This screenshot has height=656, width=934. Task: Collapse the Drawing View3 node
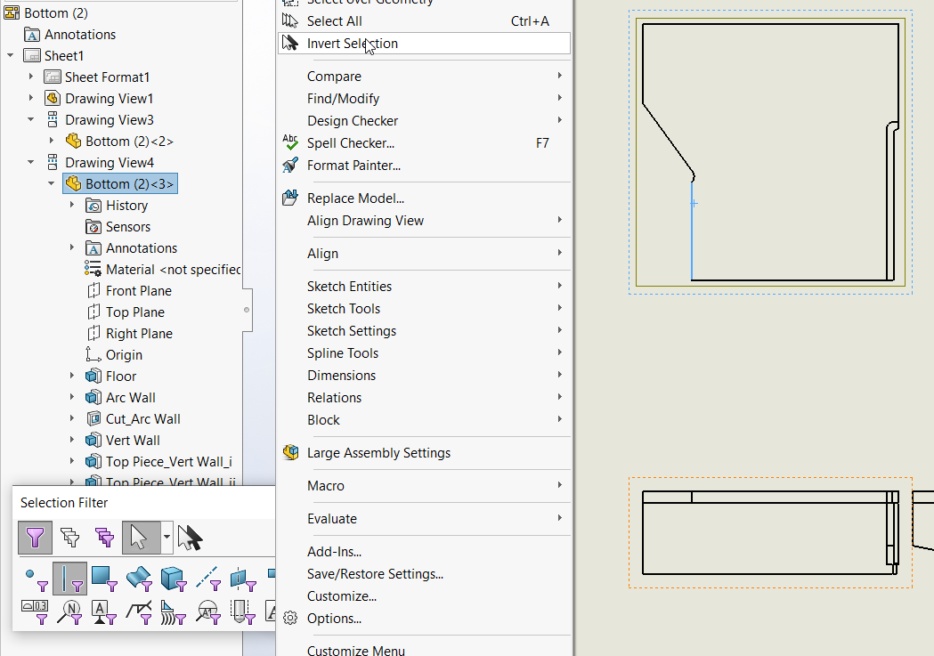pyautogui.click(x=31, y=119)
